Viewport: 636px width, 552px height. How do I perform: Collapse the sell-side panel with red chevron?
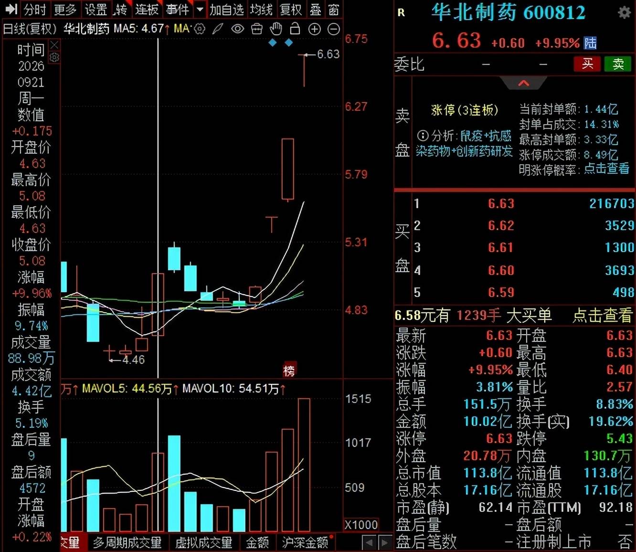(x=524, y=83)
